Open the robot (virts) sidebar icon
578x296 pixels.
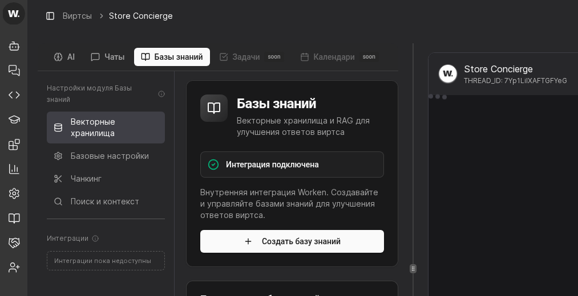point(14,46)
